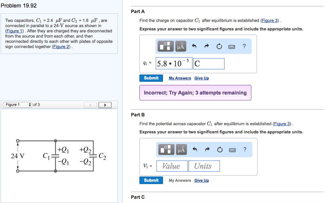
Task: Click undo arrow in Part A toolbar
Action: pyautogui.click(x=194, y=46)
